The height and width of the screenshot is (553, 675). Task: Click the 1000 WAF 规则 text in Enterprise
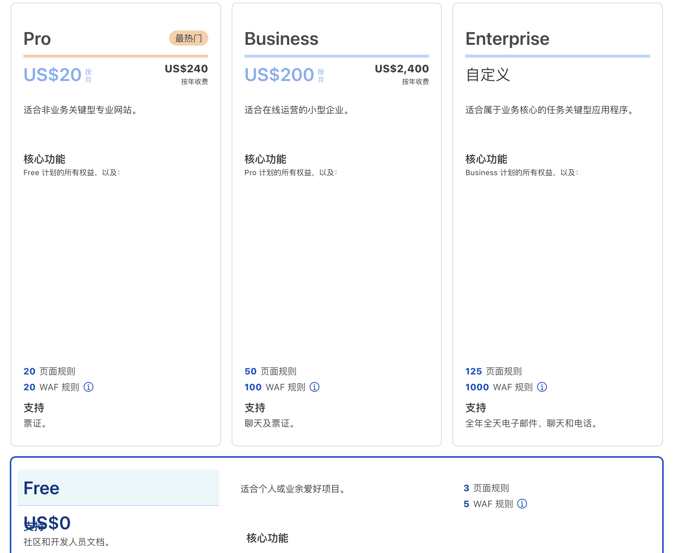point(499,387)
